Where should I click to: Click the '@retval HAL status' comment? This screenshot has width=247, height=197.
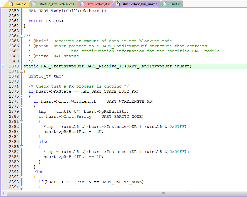click(54, 56)
